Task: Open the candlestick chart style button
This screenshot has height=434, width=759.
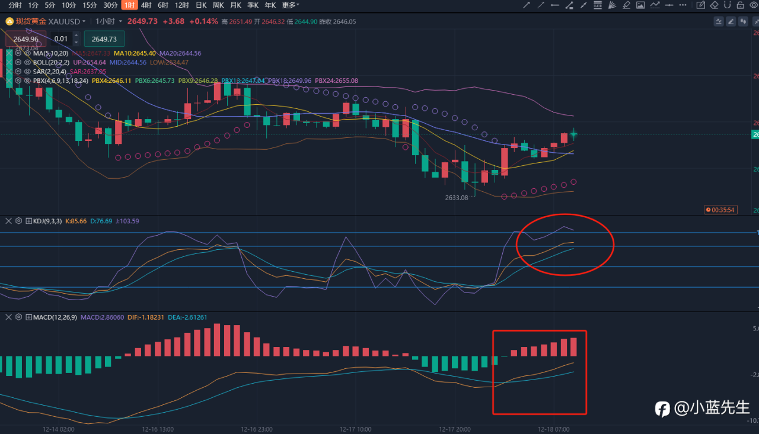Action: [742, 21]
